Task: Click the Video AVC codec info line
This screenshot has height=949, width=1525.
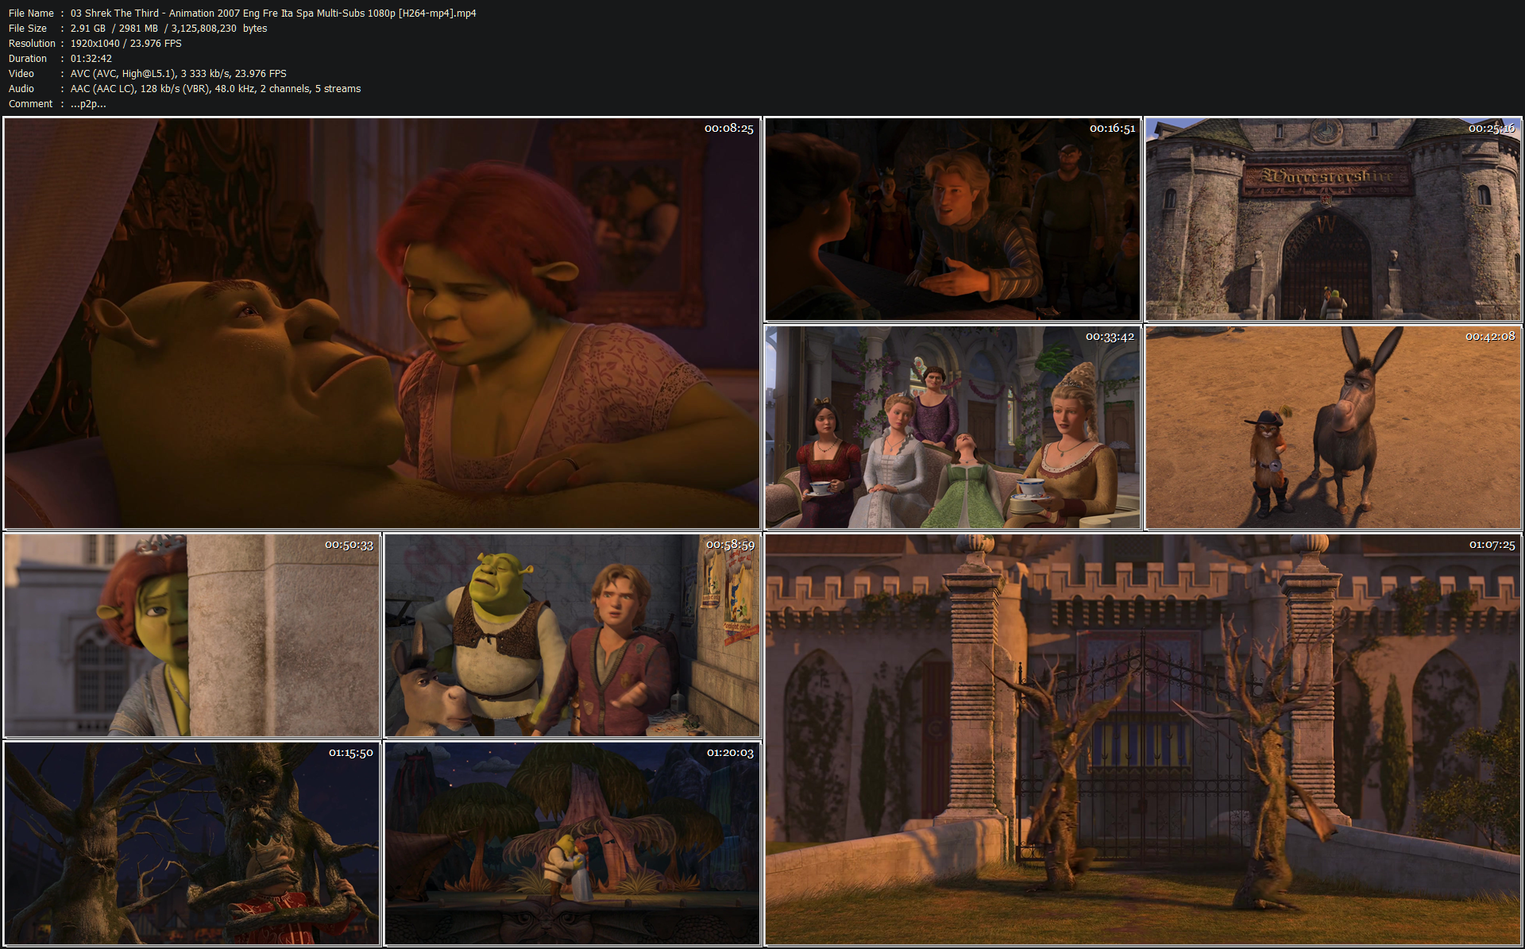Action: 178,74
